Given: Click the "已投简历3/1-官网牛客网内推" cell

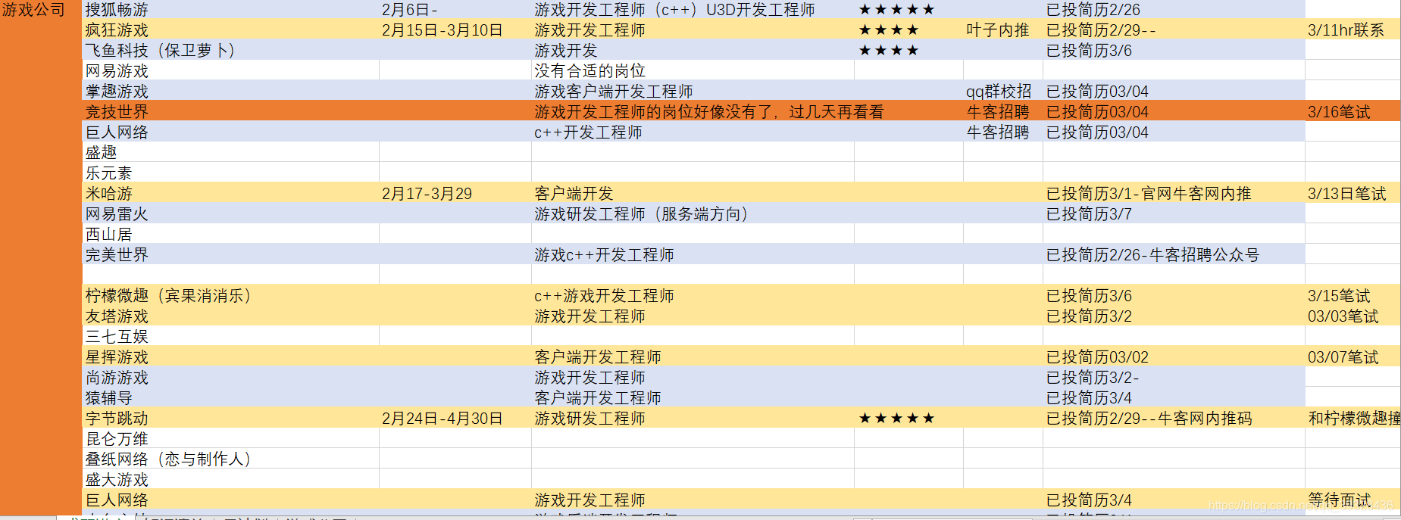Looking at the screenshot, I should click(1174, 193).
